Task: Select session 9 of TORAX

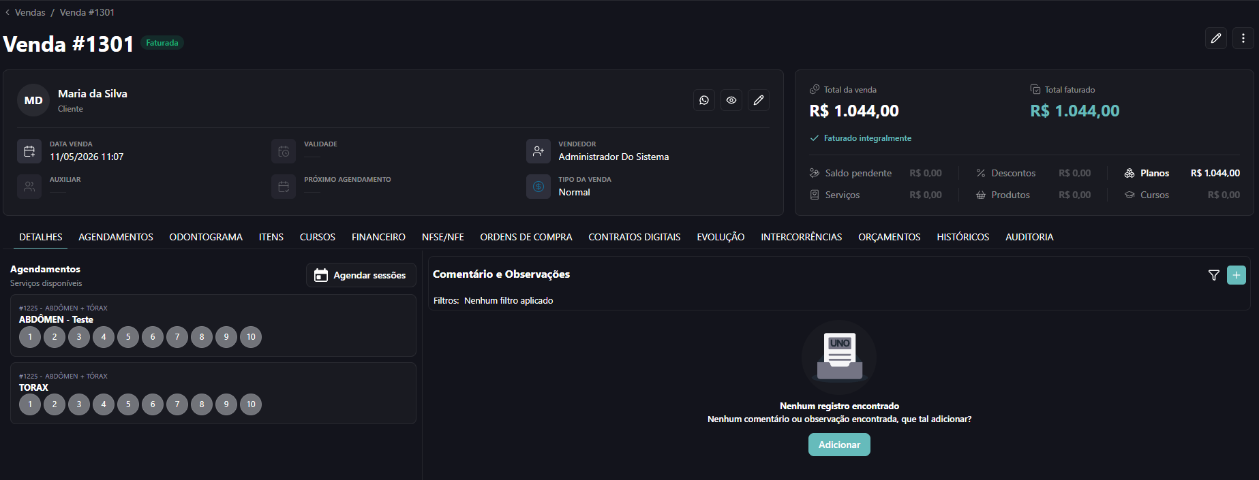Action: [x=226, y=404]
